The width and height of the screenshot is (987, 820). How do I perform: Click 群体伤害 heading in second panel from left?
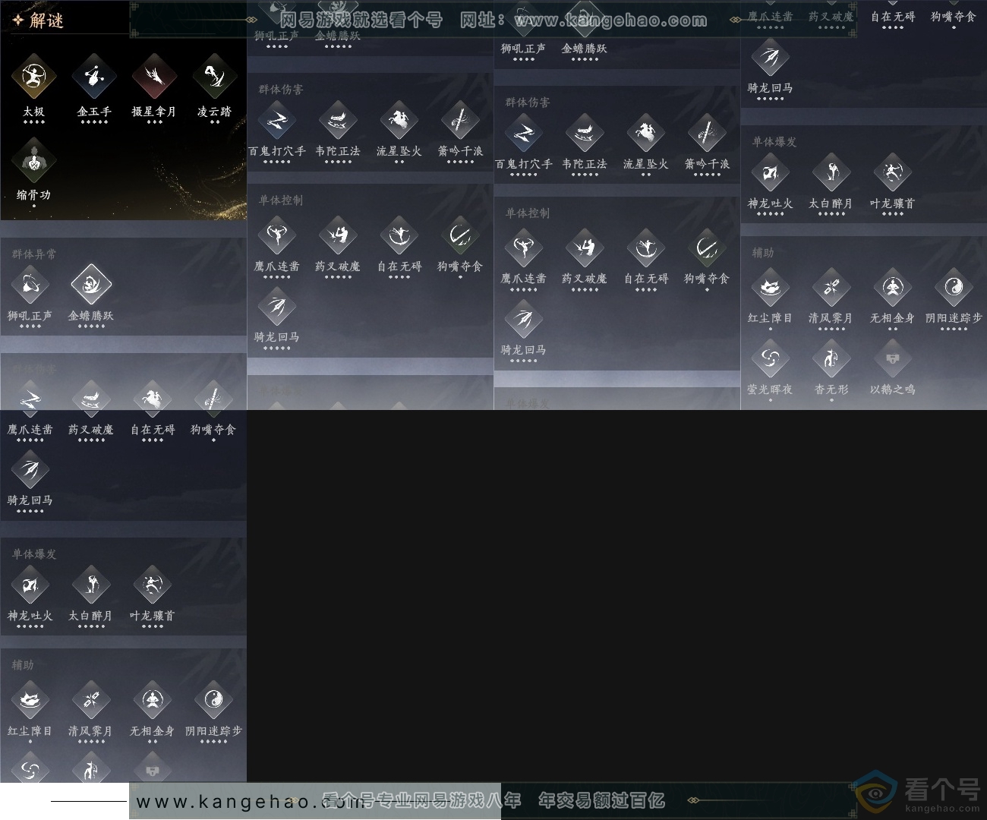click(x=281, y=89)
